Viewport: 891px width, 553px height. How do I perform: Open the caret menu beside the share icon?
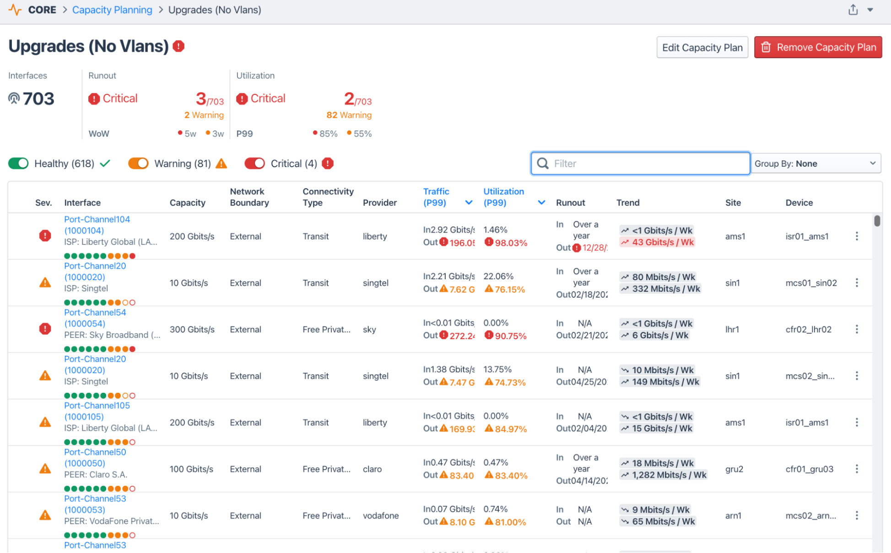click(x=870, y=10)
